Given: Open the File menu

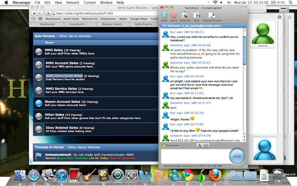Looking at the screenshot, I should (37, 3).
